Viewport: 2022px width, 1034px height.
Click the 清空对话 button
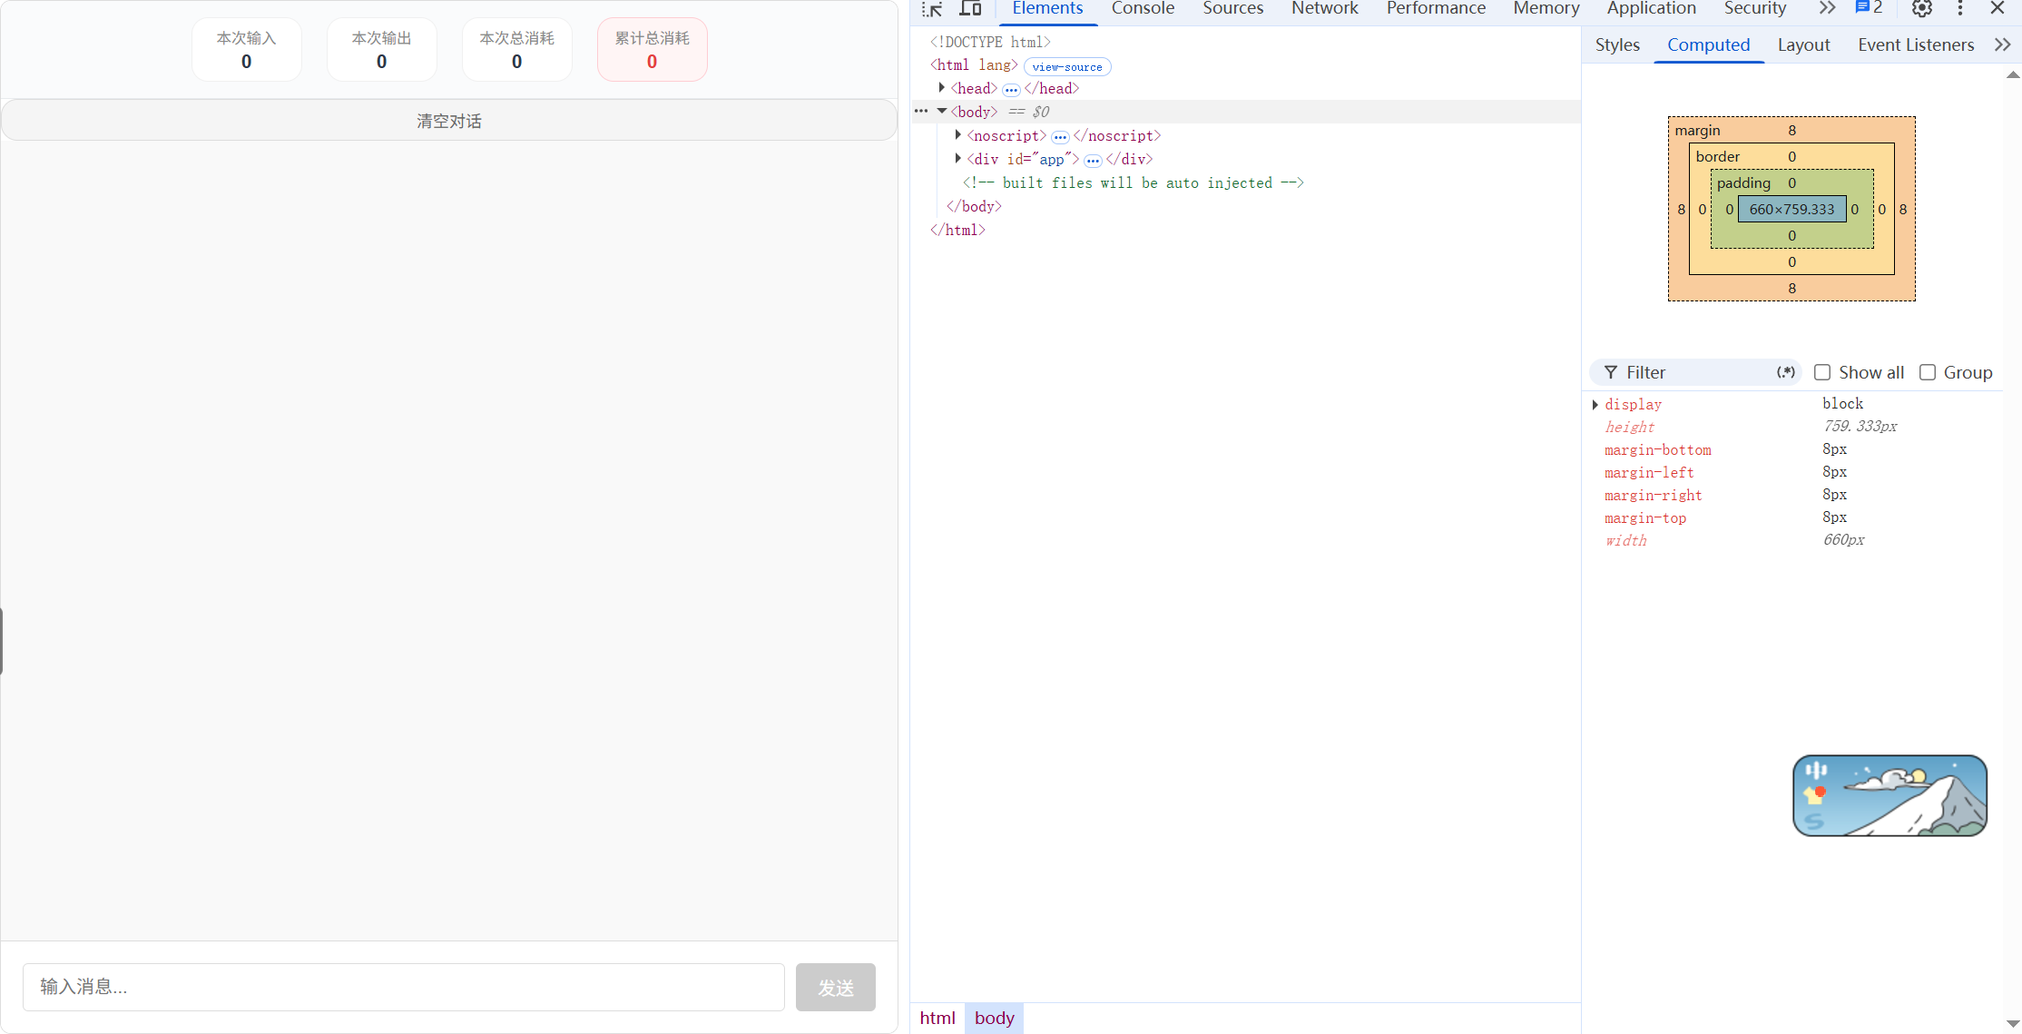(449, 121)
